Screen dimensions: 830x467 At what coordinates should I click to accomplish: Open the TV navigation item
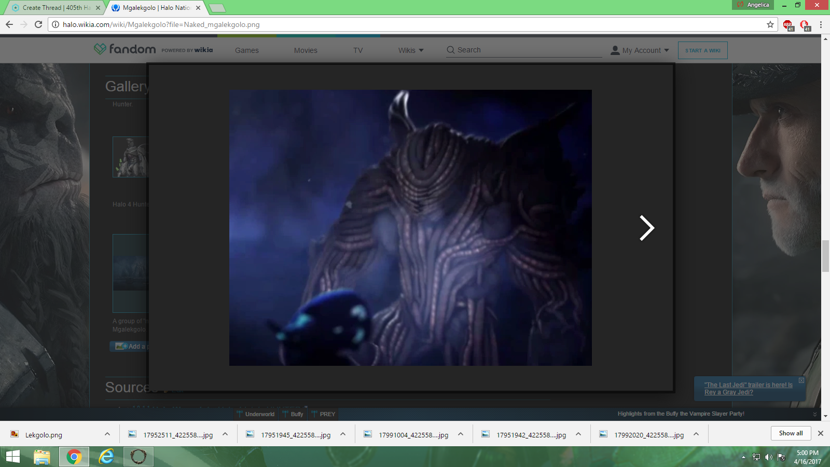[358, 50]
